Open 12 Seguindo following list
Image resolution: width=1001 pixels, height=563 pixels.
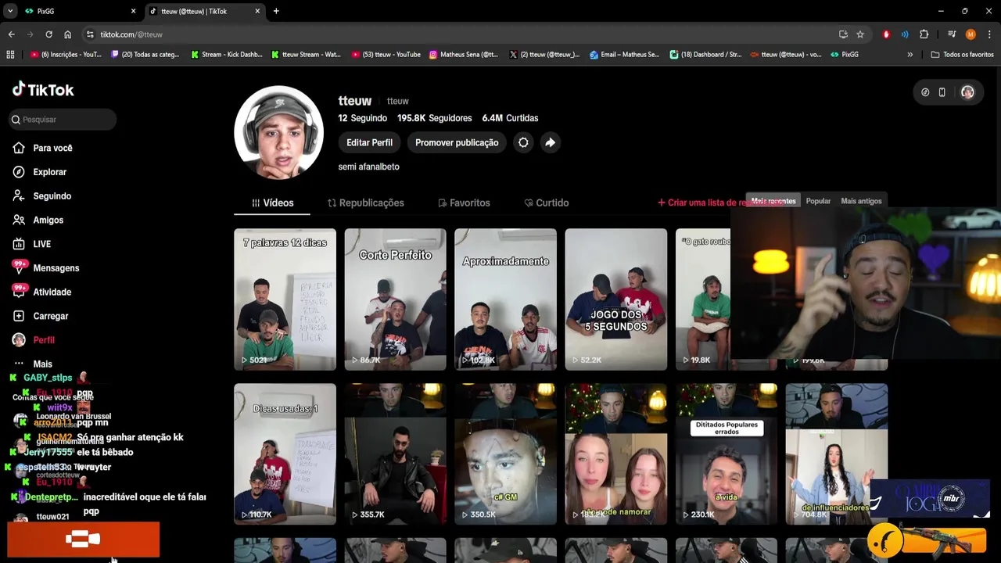click(x=362, y=118)
